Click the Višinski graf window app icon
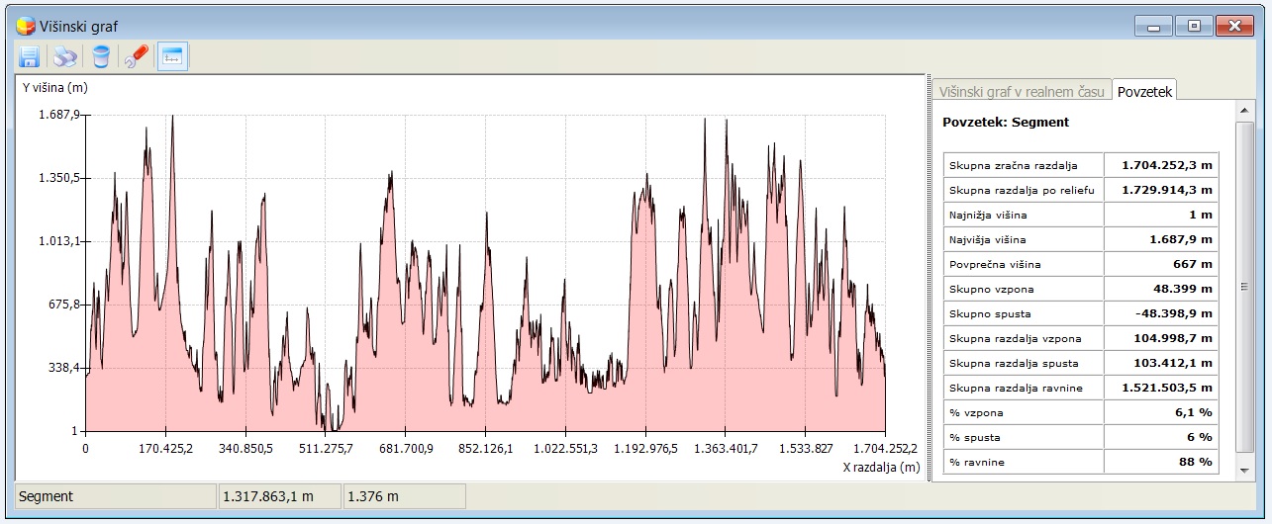The height and width of the screenshot is (524, 1272). (26, 26)
